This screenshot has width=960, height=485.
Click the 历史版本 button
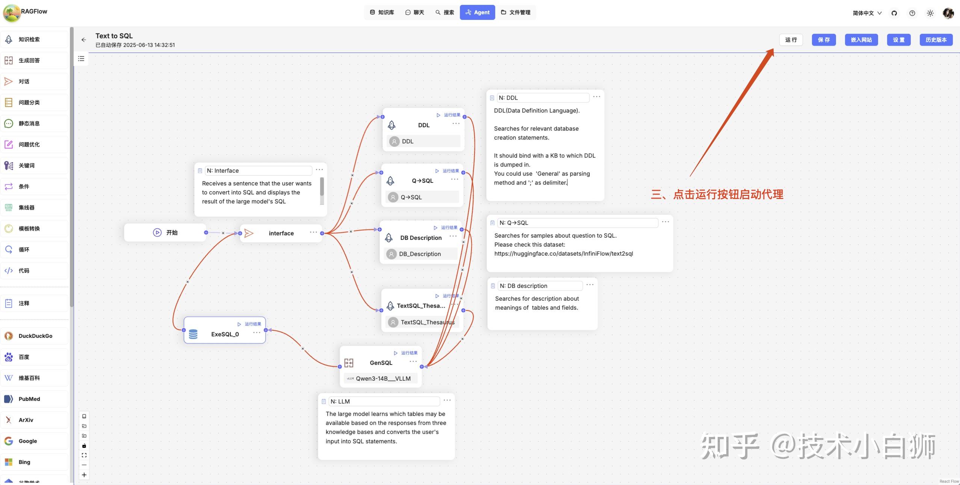[936, 40]
